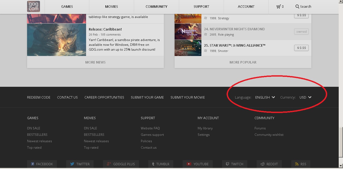Image resolution: width=343 pixels, height=169 pixels.
Task: Click Windows icon under X-Wing Alliance
Action: coord(206,51)
